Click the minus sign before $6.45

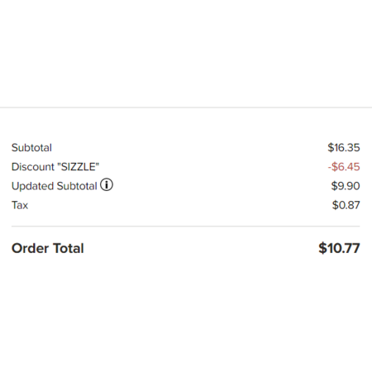(329, 167)
